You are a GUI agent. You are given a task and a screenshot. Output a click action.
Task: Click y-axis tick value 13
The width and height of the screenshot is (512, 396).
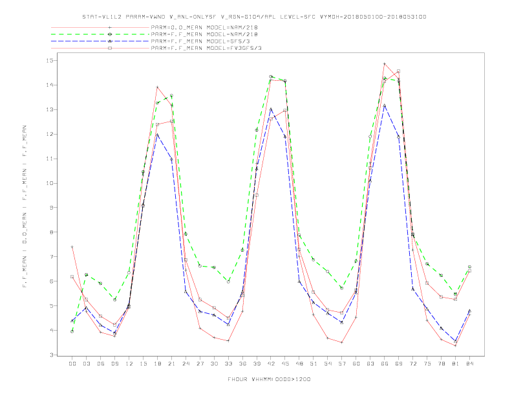click(x=49, y=109)
